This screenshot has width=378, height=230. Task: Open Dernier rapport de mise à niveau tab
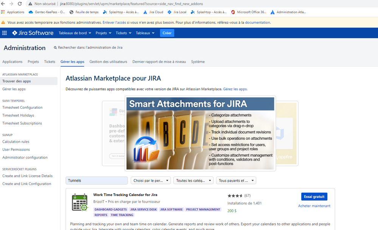tap(159, 62)
